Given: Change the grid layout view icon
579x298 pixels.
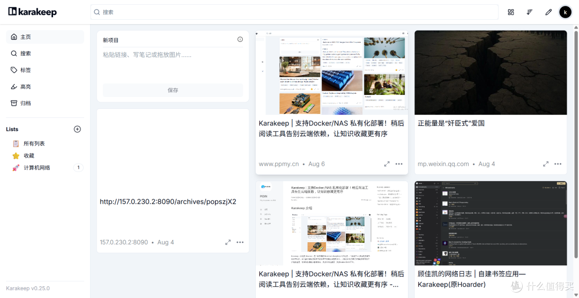Looking at the screenshot, I should [511, 12].
